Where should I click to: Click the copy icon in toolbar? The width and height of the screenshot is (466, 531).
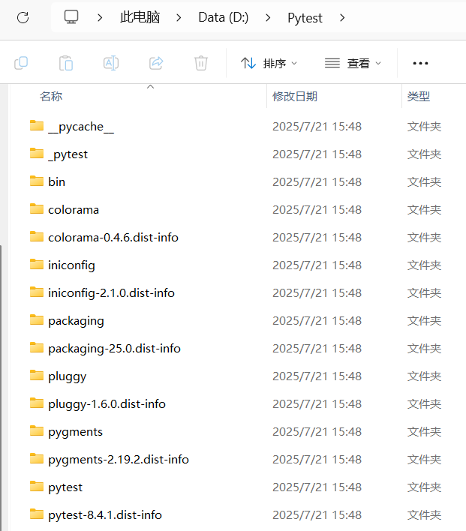(21, 63)
